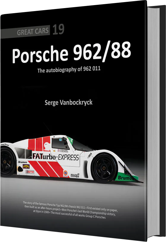Click the Porsche 962/88 title text
The image size is (166, 242).
click(x=71, y=52)
